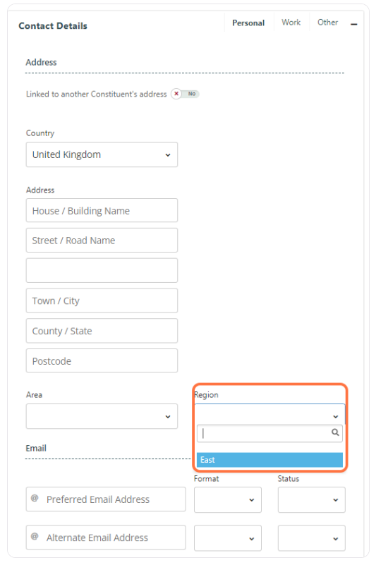This screenshot has width=376, height=565.
Task: Open the Format dropdown for Preferred Email
Action: coord(227,500)
